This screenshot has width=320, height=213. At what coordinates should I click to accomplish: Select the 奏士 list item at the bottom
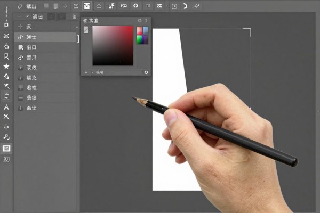pyautogui.click(x=45, y=108)
